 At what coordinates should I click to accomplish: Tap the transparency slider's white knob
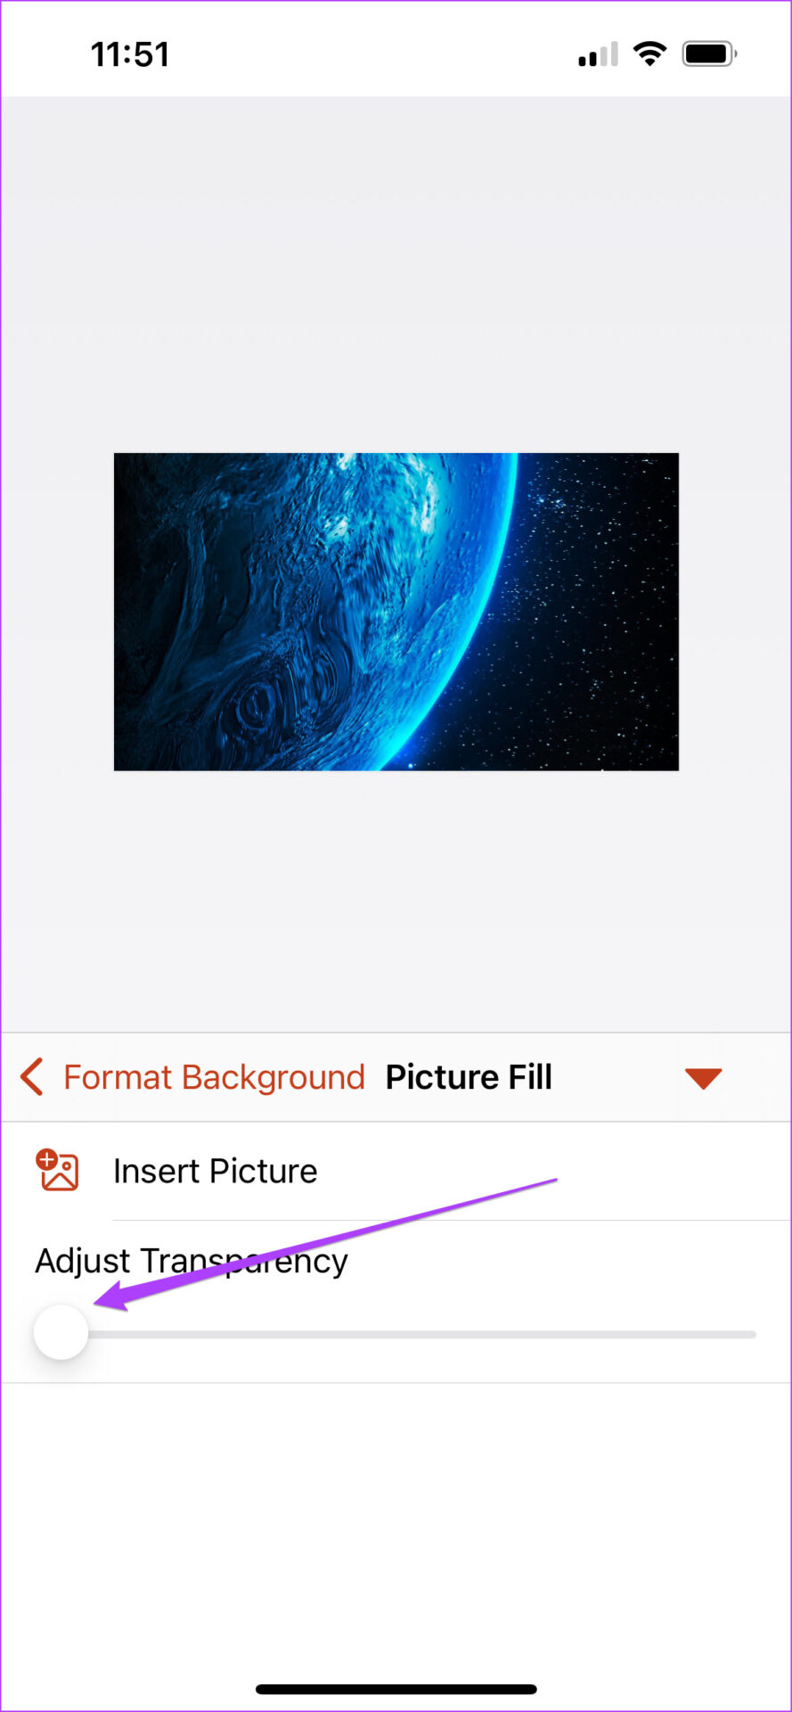61,1332
